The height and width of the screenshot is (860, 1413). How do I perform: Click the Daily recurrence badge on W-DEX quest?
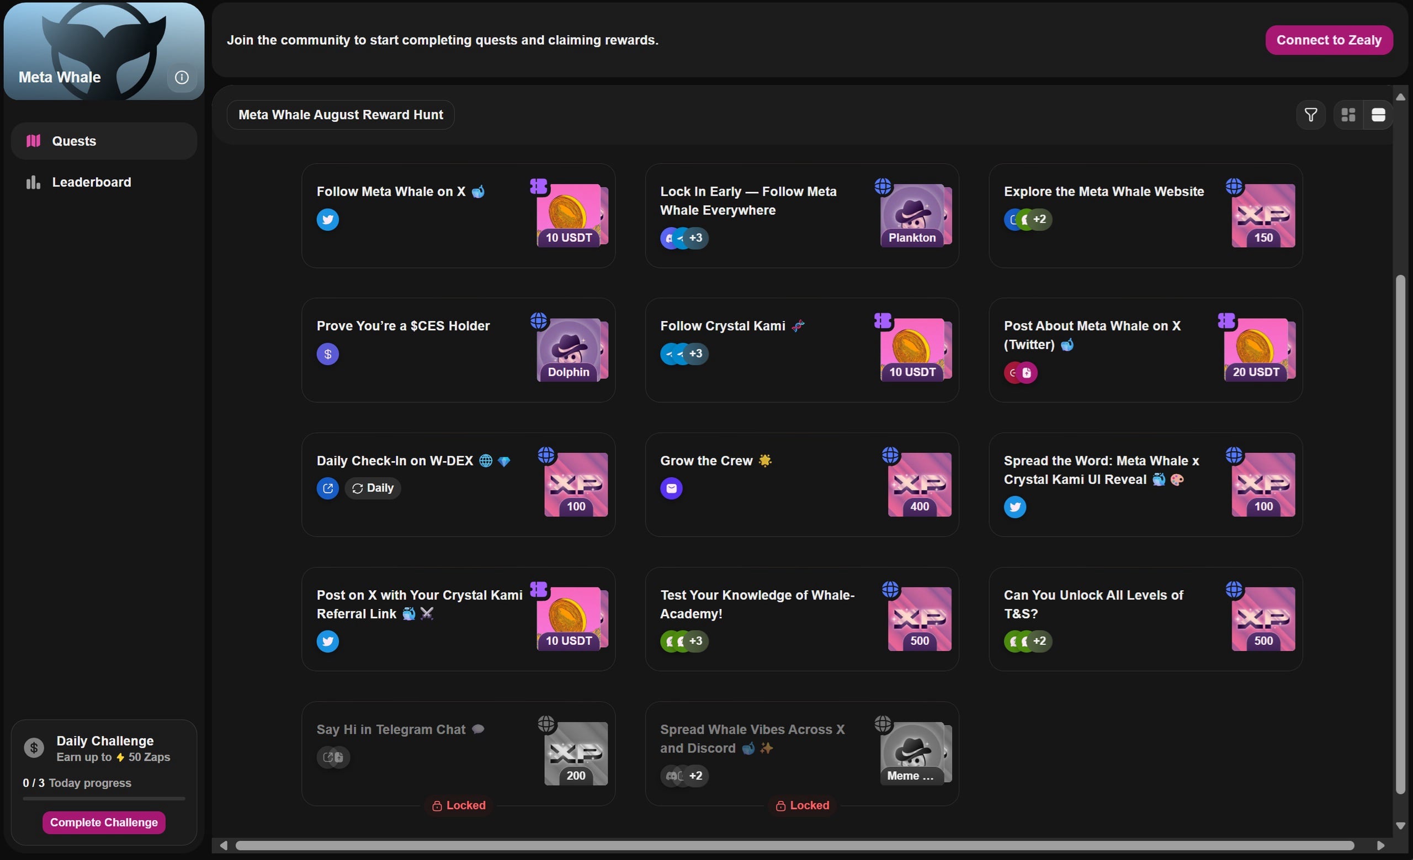(373, 488)
